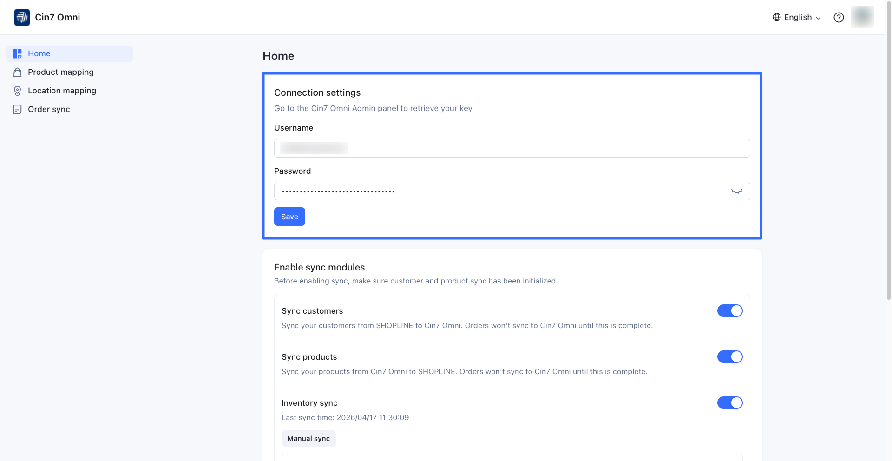Go to the Product mapping page
This screenshot has height=461, width=892.
70,72
